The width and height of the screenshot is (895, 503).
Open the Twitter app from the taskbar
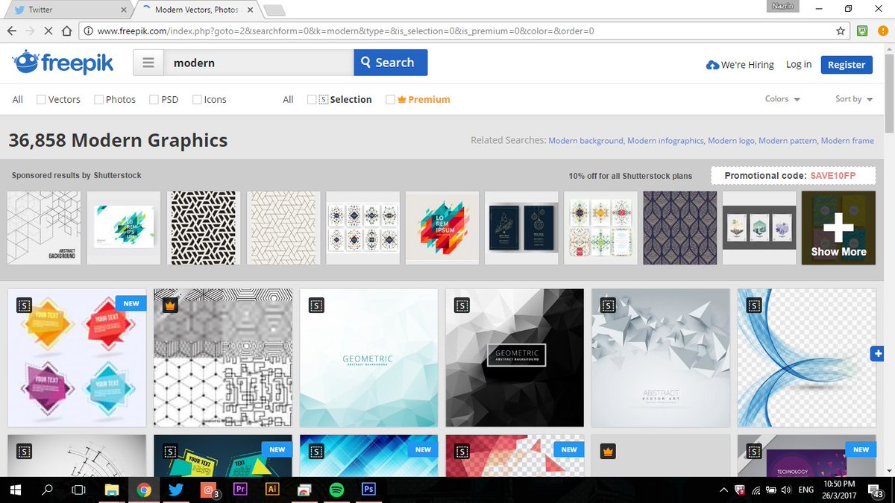pos(176,490)
